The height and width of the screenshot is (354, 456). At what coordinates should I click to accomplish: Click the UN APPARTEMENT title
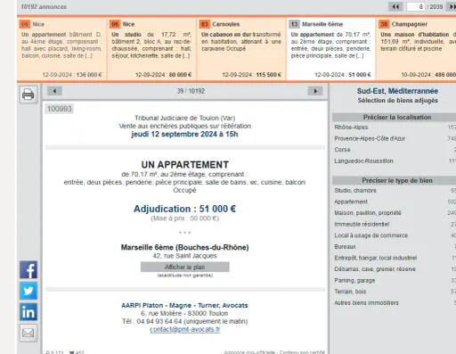click(x=184, y=165)
